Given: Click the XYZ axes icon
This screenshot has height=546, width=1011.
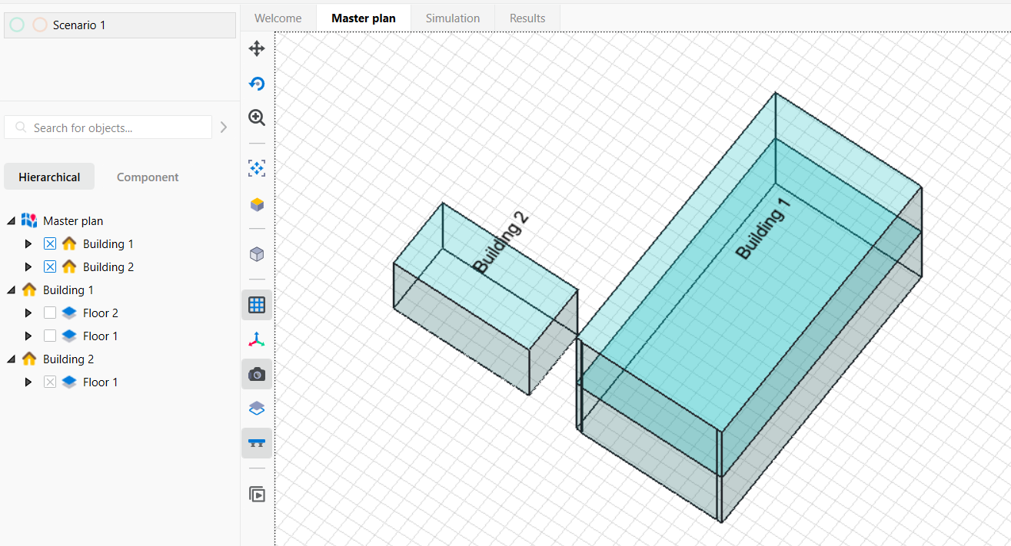Looking at the screenshot, I should (257, 339).
